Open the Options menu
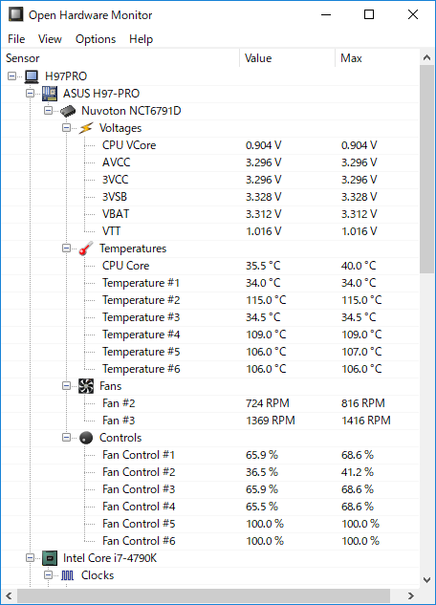436x605 pixels. click(96, 39)
